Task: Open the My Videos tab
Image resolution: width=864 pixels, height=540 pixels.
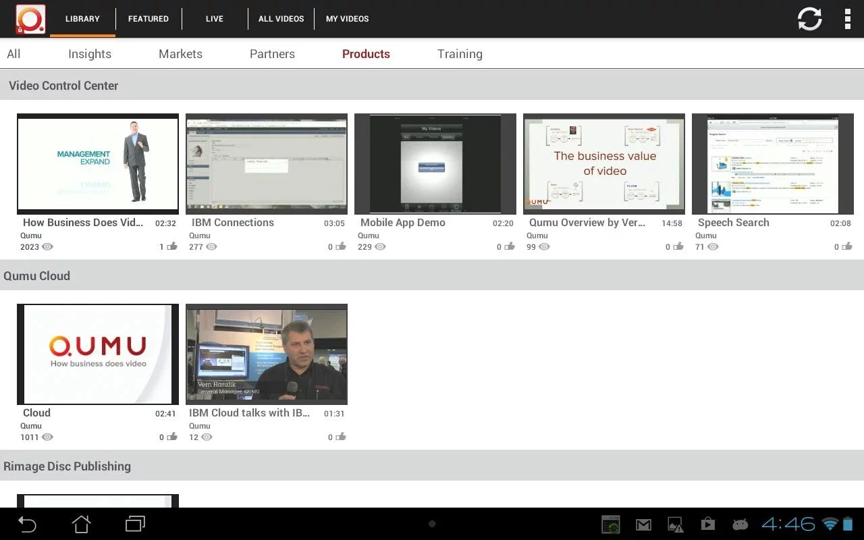Action: [347, 19]
